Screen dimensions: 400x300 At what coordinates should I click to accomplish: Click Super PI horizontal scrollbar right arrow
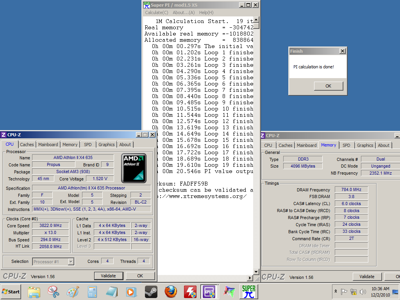click(250, 278)
